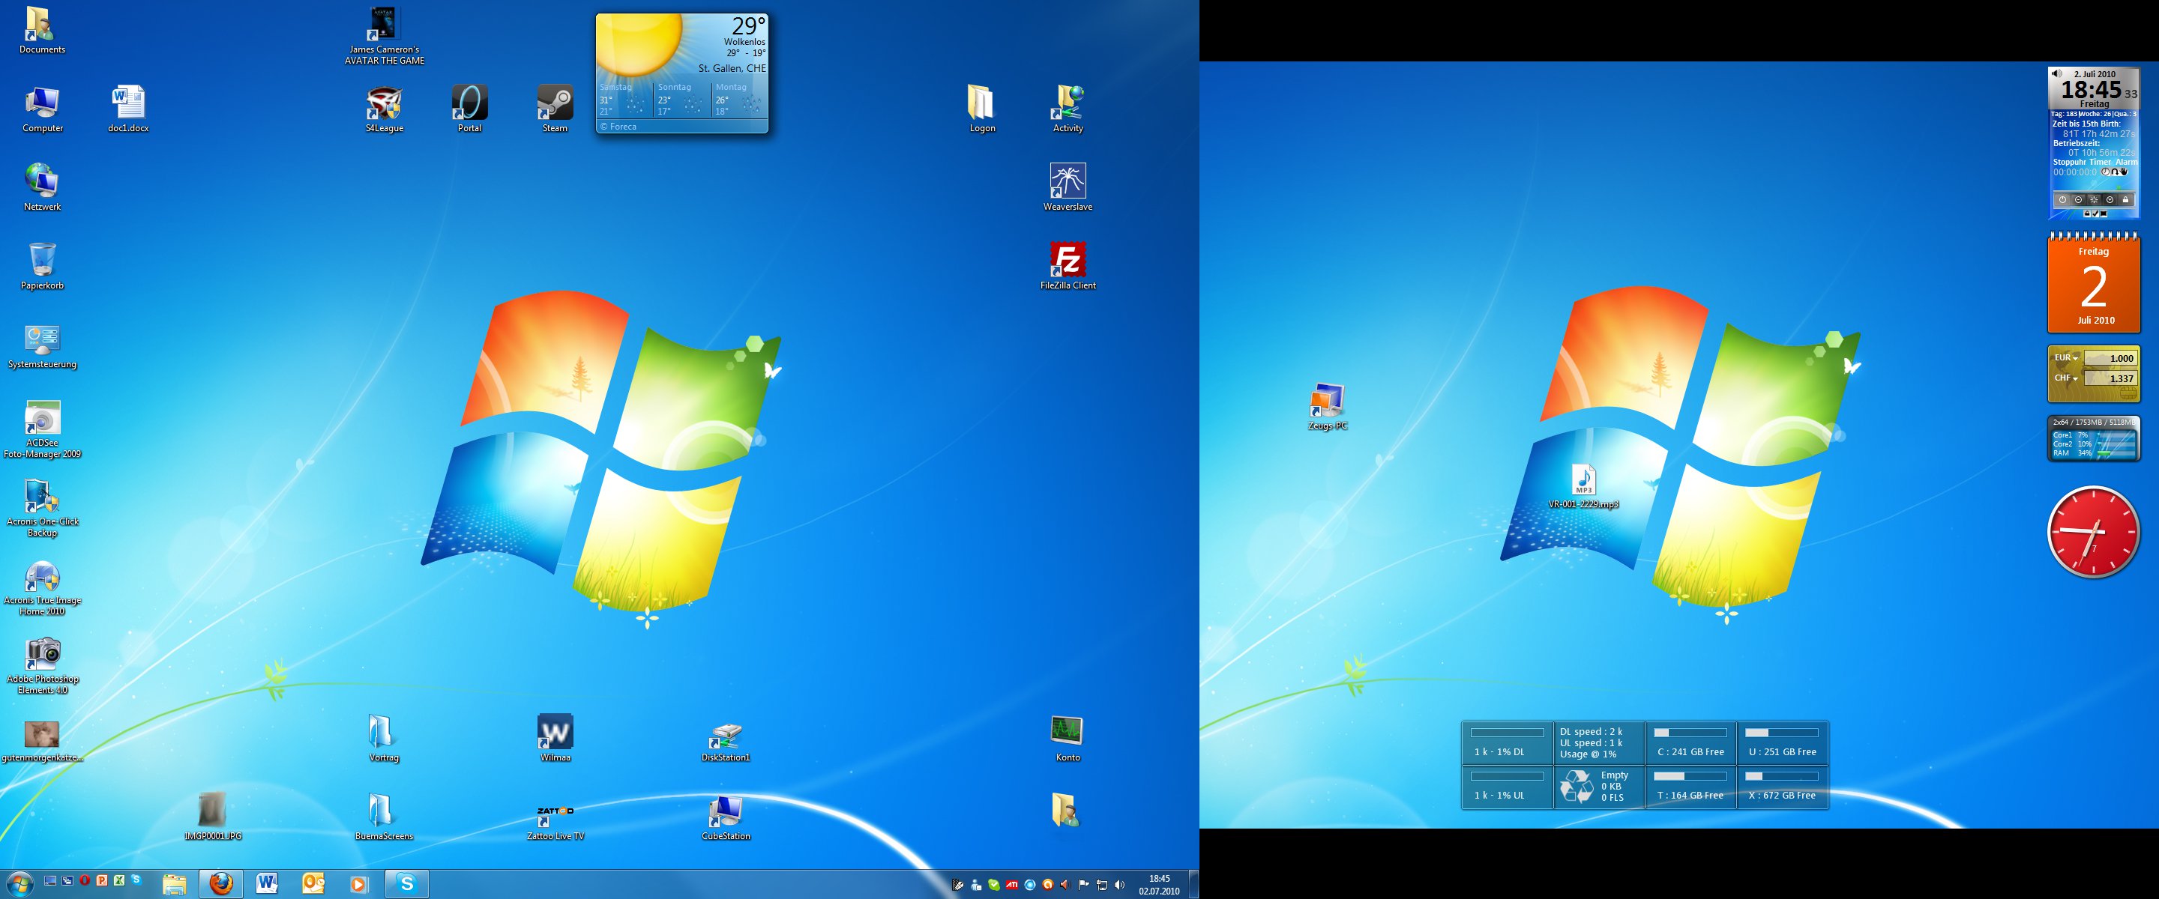Open the Zeugs-PC shortcut
This screenshot has height=899, width=2159.
pyautogui.click(x=1328, y=408)
